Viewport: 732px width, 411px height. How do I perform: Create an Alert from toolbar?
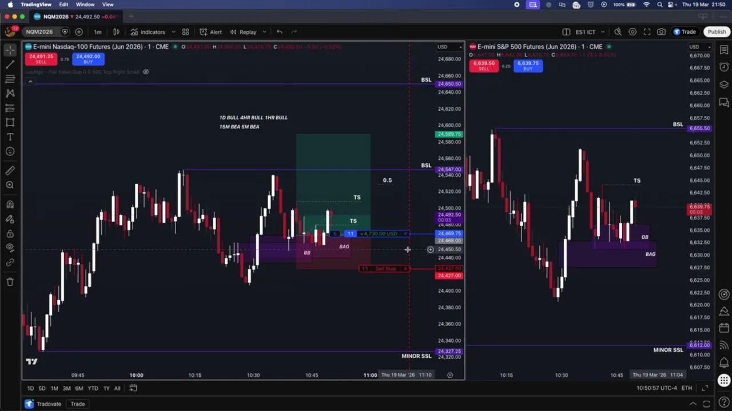210,32
